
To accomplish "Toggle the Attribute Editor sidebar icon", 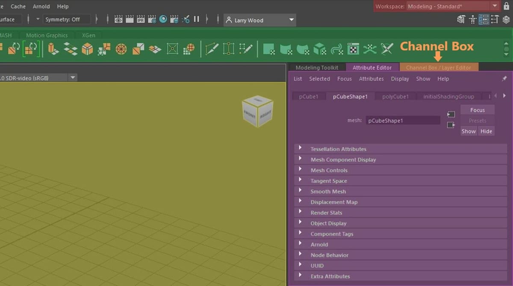I will (x=484, y=19).
